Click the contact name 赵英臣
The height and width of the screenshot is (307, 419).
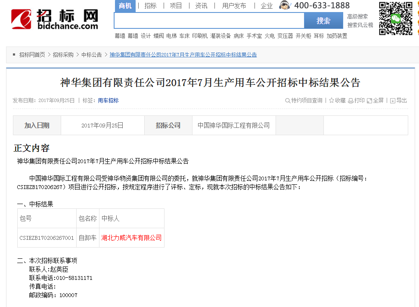tap(59, 270)
